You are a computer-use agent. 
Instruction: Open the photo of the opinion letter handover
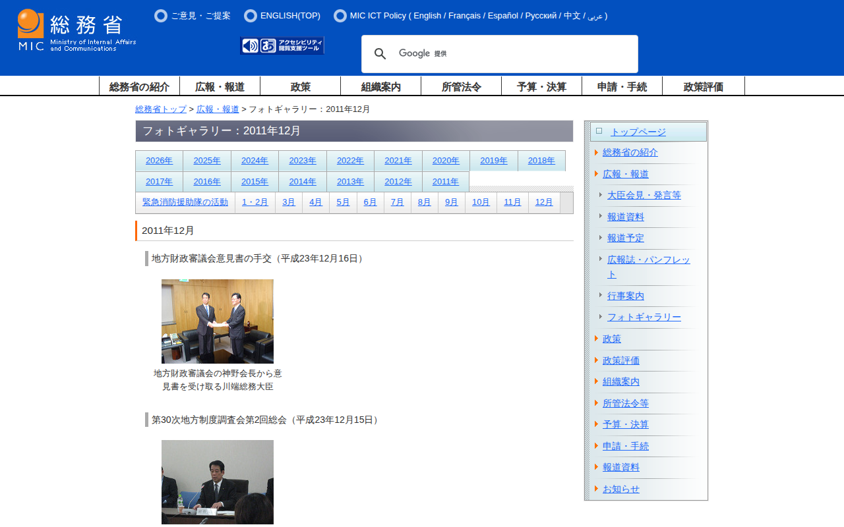218,321
